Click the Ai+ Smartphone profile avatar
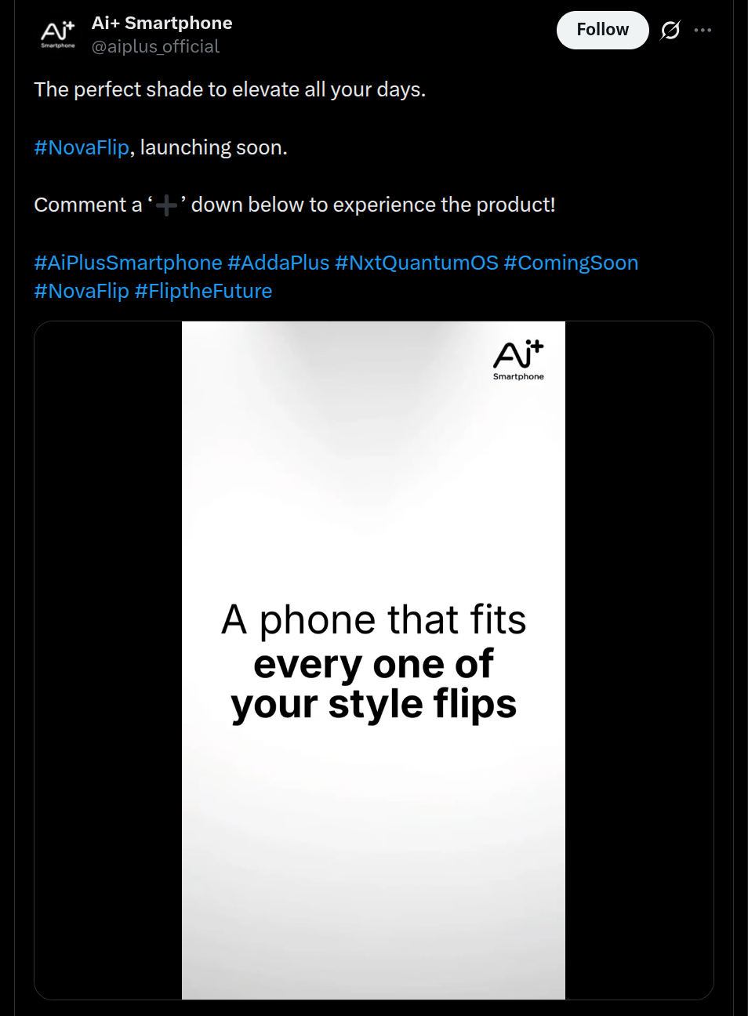This screenshot has height=1016, width=748. pyautogui.click(x=58, y=34)
